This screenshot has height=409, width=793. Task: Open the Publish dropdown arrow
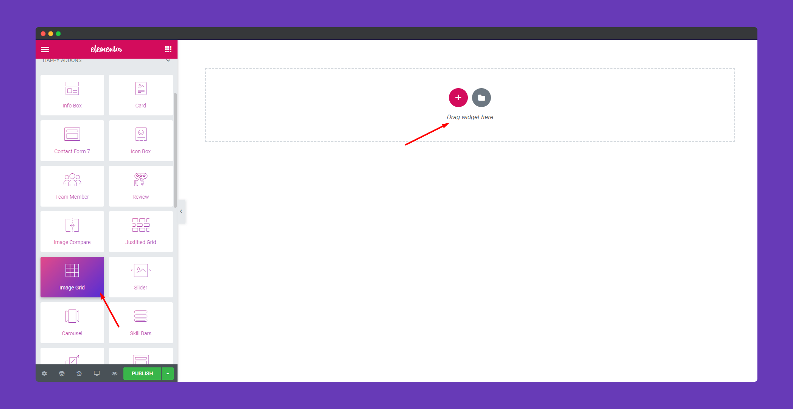tap(168, 373)
